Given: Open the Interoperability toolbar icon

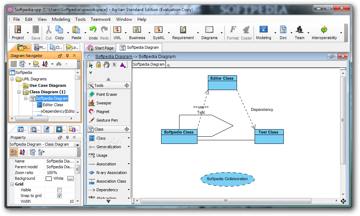Looking at the screenshot, I should 324,29.
